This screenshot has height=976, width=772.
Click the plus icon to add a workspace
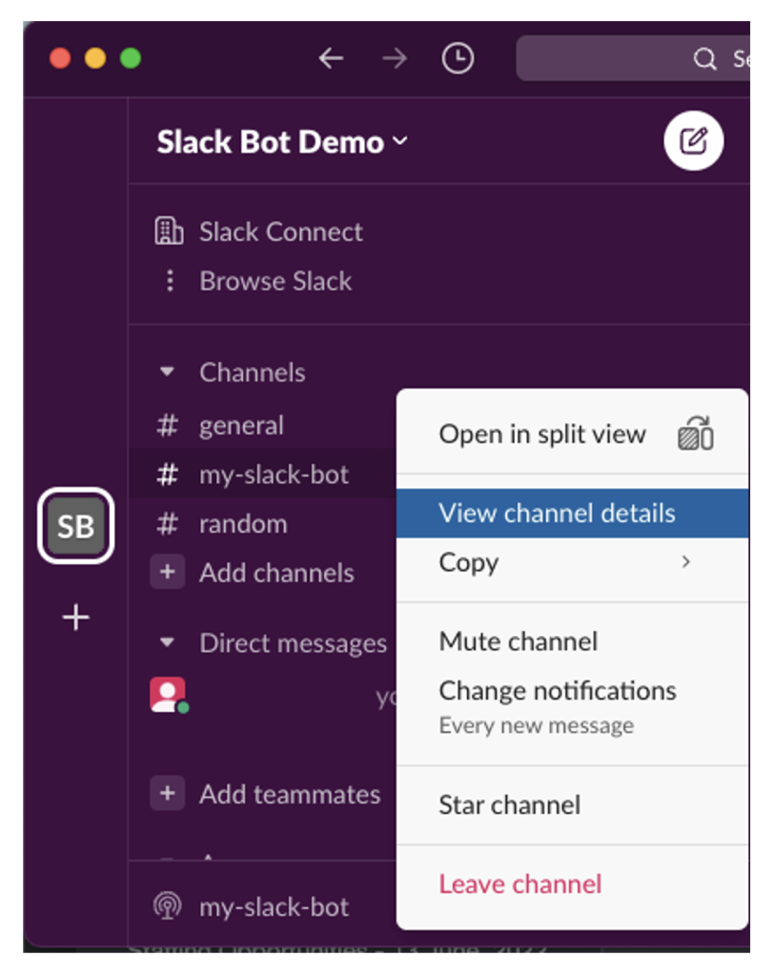(74, 618)
